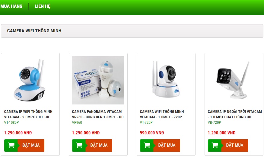
Task: Click the cart icon under VT-720P camera
Action: click(147, 146)
